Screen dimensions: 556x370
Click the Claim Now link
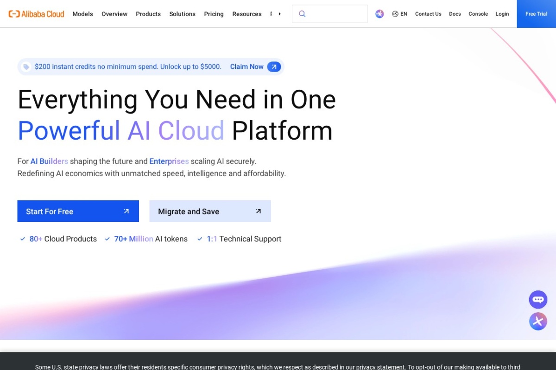(246, 67)
